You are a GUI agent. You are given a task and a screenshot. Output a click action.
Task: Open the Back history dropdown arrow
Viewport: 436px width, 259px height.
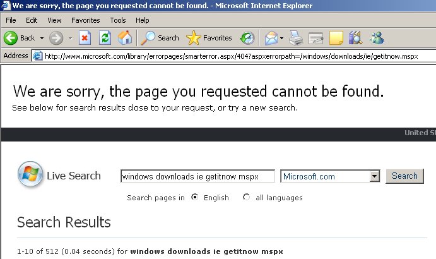pos(42,38)
